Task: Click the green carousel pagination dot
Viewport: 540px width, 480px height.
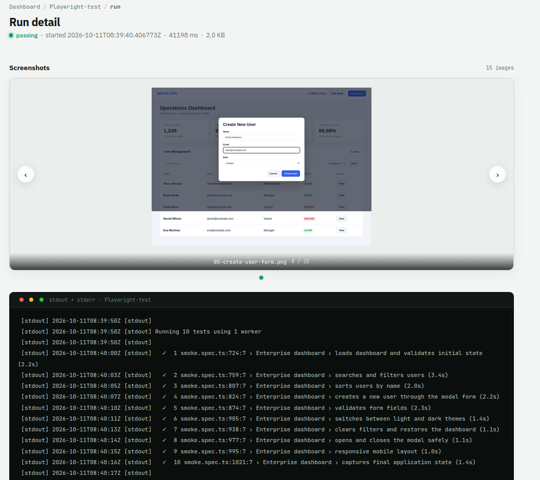Action: 261,278
